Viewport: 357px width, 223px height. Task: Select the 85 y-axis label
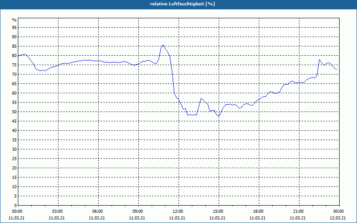pyautogui.click(x=14, y=46)
